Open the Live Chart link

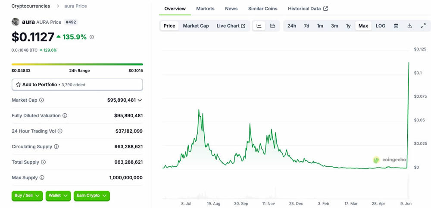coord(231,26)
